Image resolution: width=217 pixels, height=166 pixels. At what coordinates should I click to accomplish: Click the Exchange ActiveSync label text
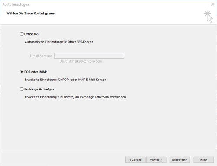coord(39,89)
